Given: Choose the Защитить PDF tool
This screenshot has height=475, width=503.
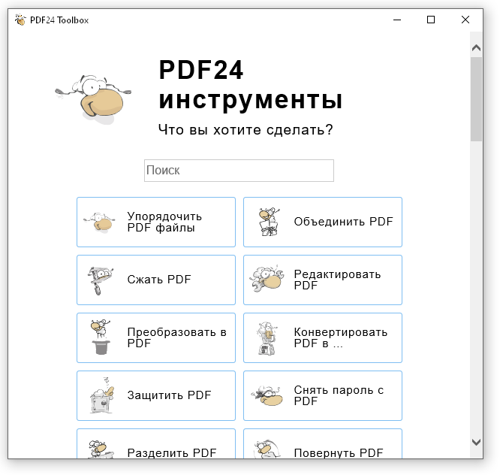Looking at the screenshot, I should [156, 395].
